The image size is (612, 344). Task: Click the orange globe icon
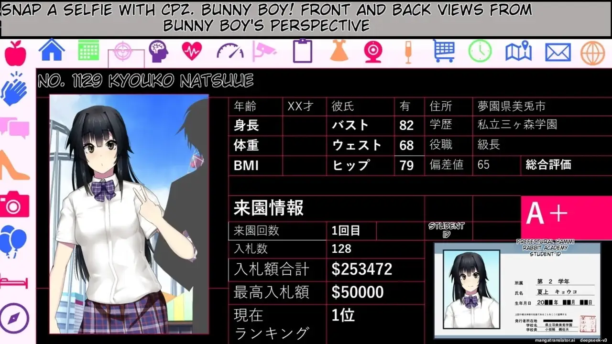point(592,53)
